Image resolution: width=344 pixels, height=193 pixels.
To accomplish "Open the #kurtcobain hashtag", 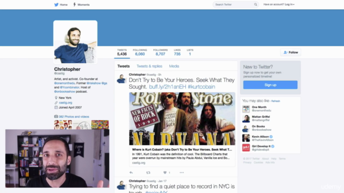I will click(202, 87).
